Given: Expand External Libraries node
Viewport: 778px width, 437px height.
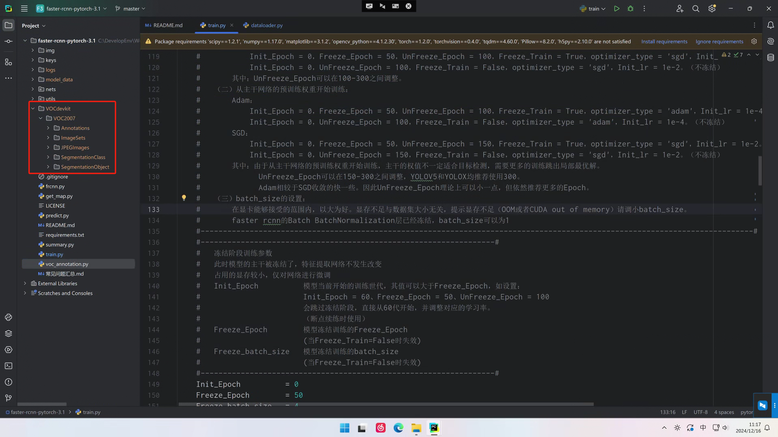Looking at the screenshot, I should (x=25, y=284).
